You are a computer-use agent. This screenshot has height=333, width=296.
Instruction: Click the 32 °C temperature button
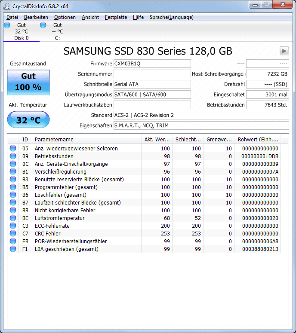tap(28, 119)
